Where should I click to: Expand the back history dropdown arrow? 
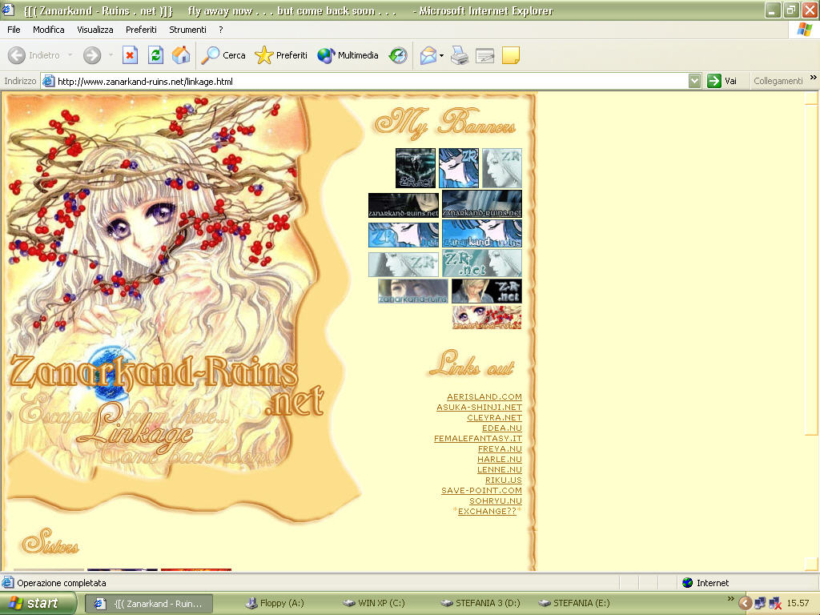[70, 55]
